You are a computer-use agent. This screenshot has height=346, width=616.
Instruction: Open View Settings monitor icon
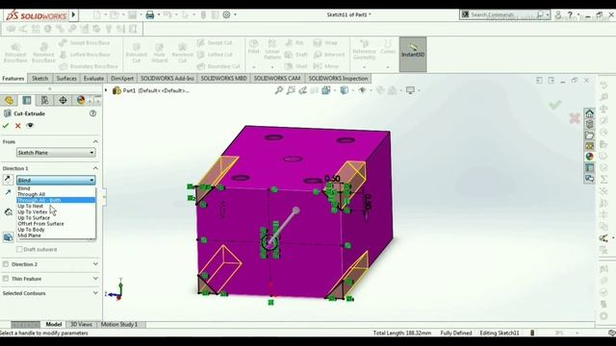point(410,90)
